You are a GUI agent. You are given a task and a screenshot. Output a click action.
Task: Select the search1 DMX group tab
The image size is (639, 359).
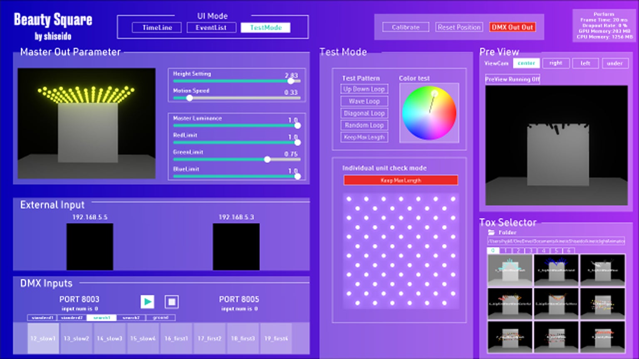pos(102,317)
